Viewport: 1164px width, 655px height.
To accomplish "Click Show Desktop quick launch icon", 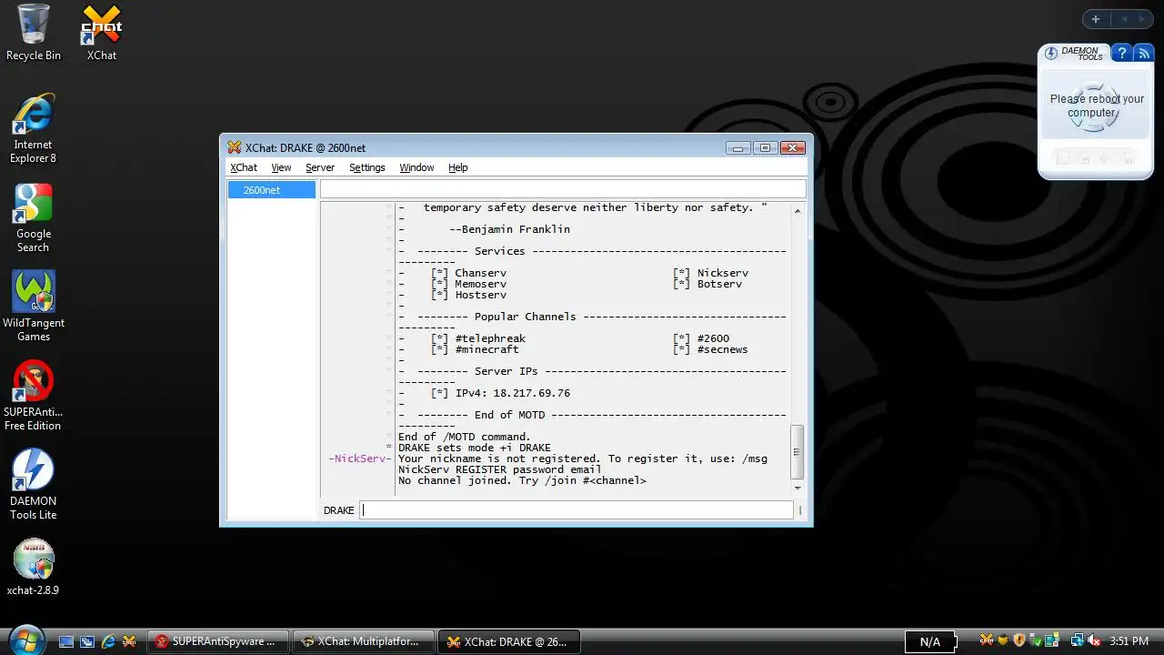I will click(66, 641).
